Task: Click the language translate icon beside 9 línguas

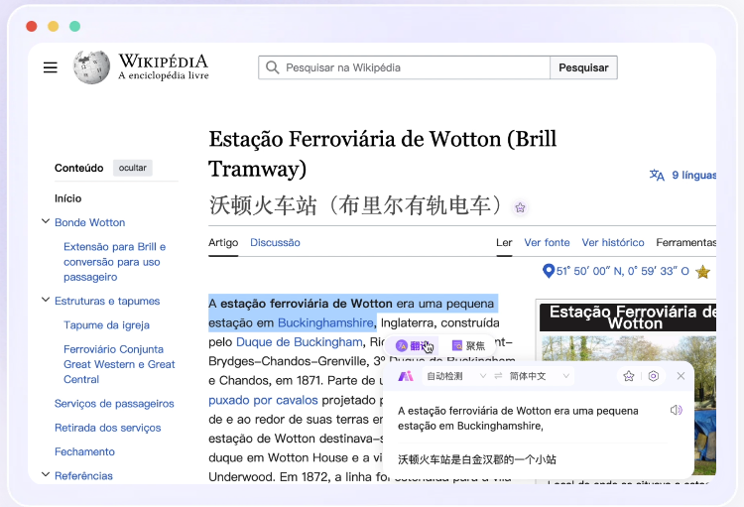Action: pos(657,176)
